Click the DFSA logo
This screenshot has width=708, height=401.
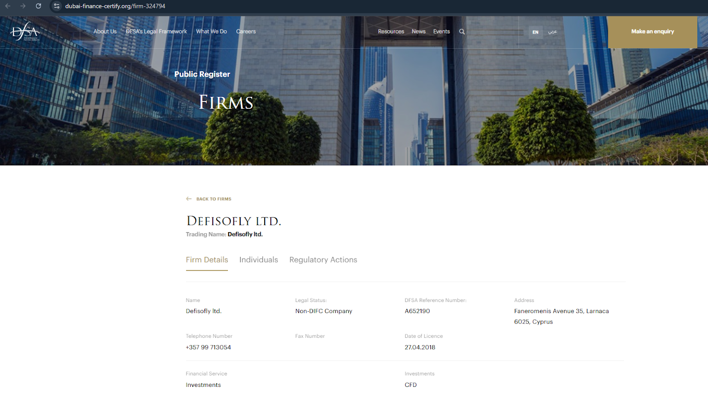coord(25,31)
